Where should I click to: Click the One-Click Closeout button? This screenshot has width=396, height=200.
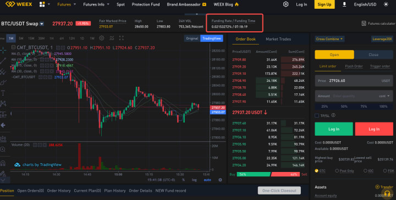click(279, 191)
